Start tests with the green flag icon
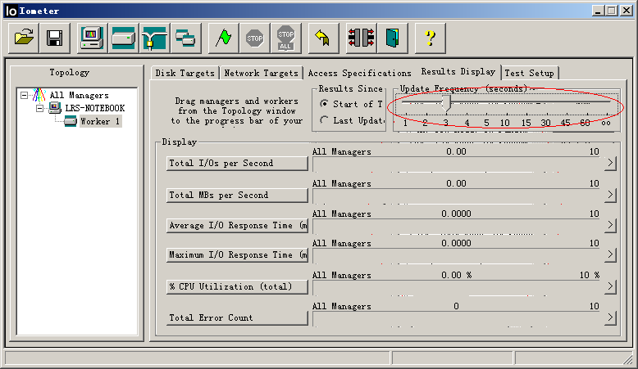This screenshot has height=369, width=638. point(223,38)
